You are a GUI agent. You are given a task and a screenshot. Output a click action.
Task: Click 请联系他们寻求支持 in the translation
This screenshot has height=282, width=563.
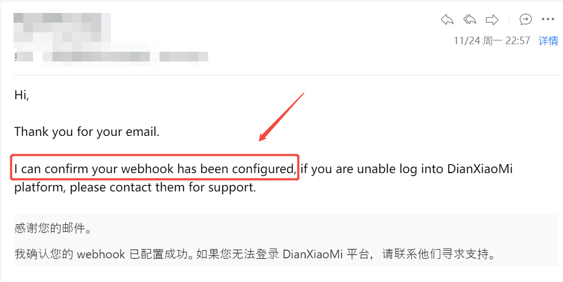435,254
